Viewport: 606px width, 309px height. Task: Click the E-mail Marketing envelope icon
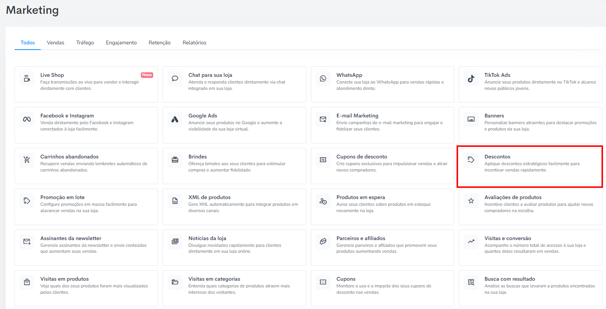click(323, 119)
